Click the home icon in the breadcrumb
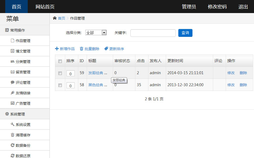 coord(54,18)
